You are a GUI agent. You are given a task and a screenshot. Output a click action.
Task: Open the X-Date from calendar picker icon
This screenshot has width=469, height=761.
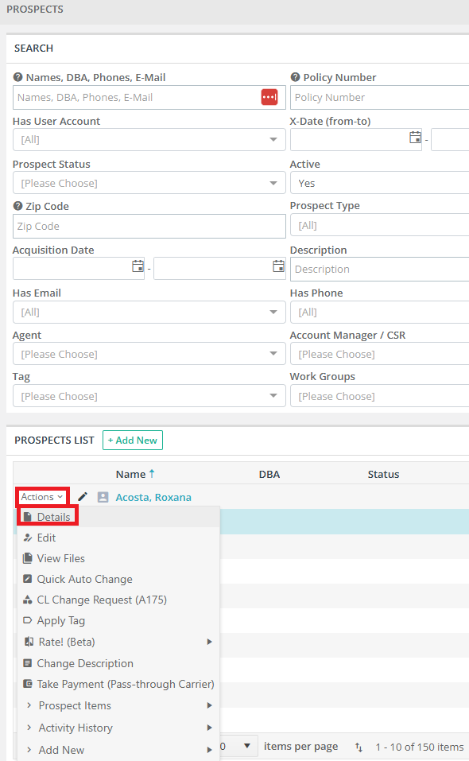[x=415, y=138]
